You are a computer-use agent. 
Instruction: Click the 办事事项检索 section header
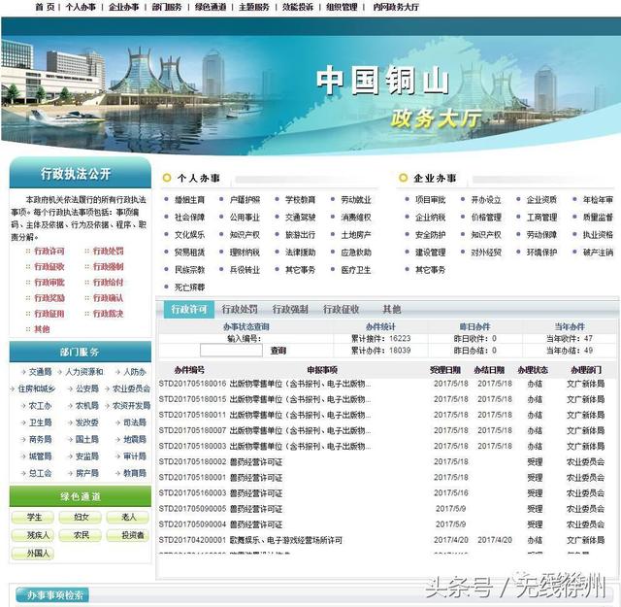(52, 595)
